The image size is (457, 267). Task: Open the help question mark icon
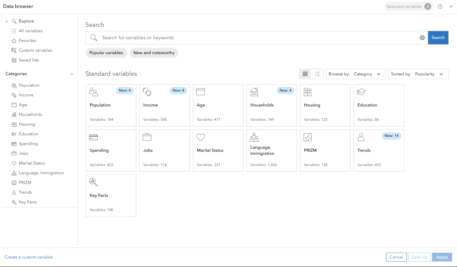point(440,6)
